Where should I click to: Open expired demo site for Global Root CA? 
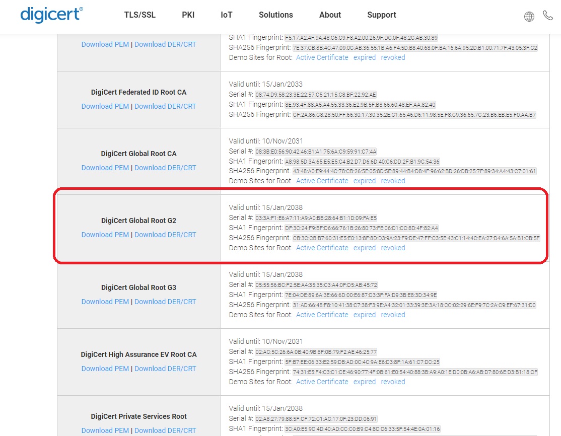click(x=365, y=181)
